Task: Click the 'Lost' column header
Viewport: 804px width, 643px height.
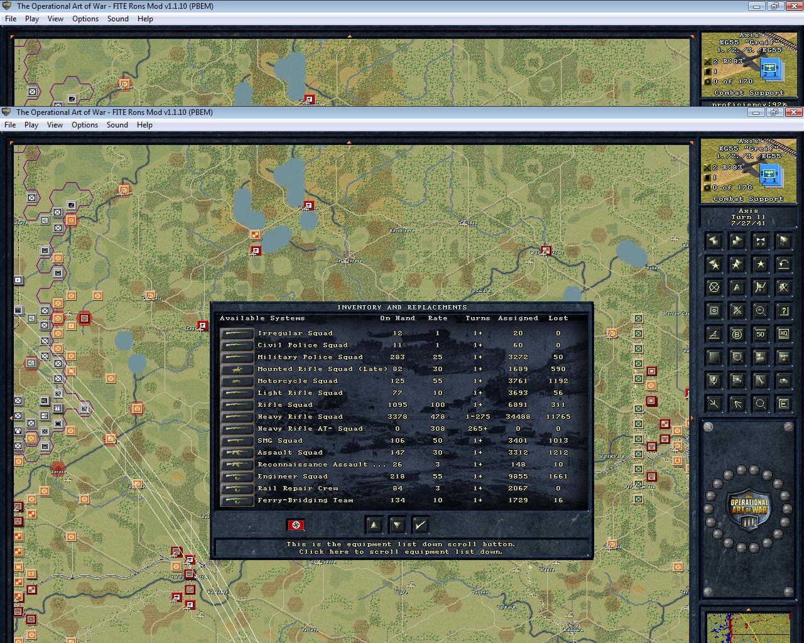Action: 558,318
